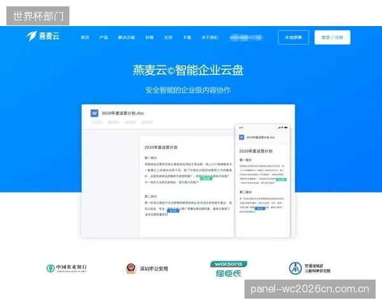Viewport: 382px width, 305px height.
Task: Click the 安全智能的企业级内容协作 subtitle
Action: (x=188, y=90)
